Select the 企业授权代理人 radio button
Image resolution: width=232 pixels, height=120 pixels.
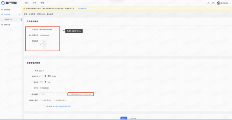point(54,100)
